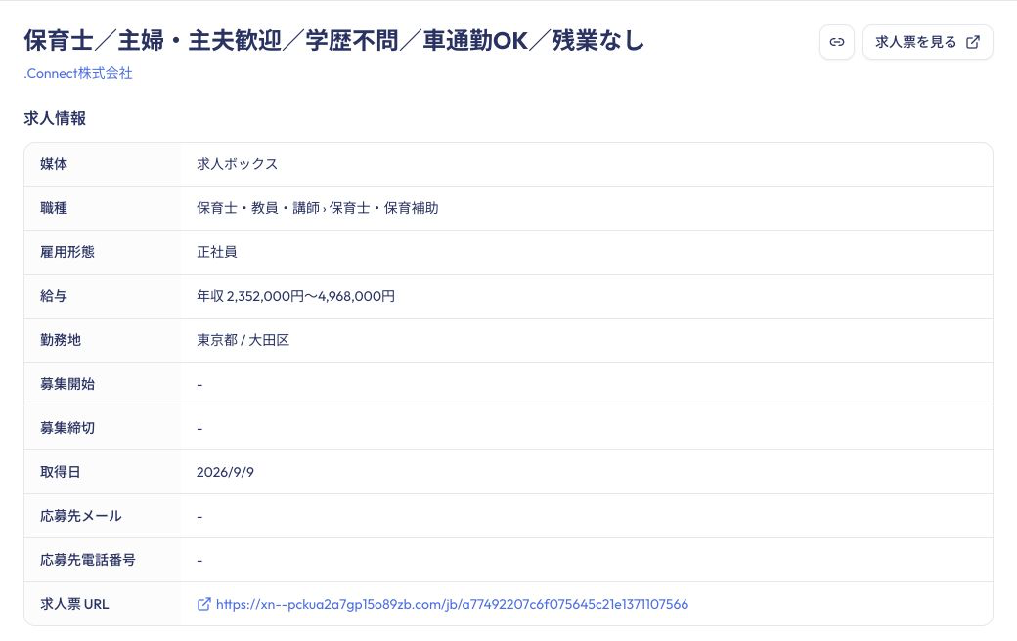Select the value 正社員
Viewport: 1017px width, 641px height.
(x=217, y=252)
